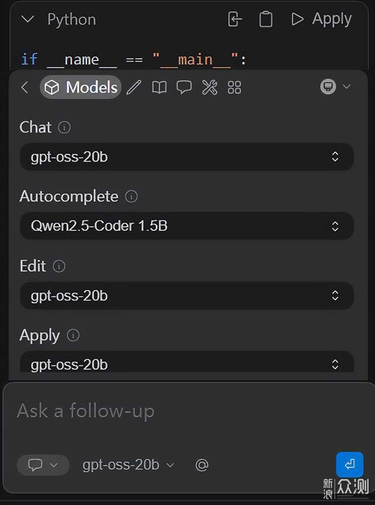Collapse the Python code block chevron
375x505 pixels.
(28, 19)
